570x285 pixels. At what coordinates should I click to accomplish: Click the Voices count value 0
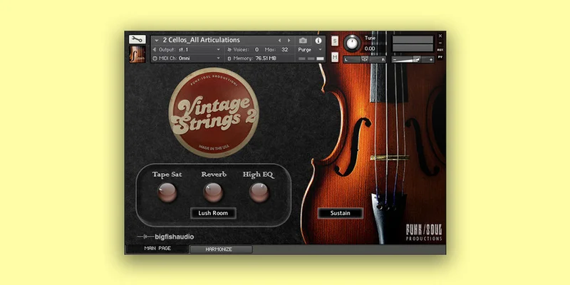tap(256, 49)
